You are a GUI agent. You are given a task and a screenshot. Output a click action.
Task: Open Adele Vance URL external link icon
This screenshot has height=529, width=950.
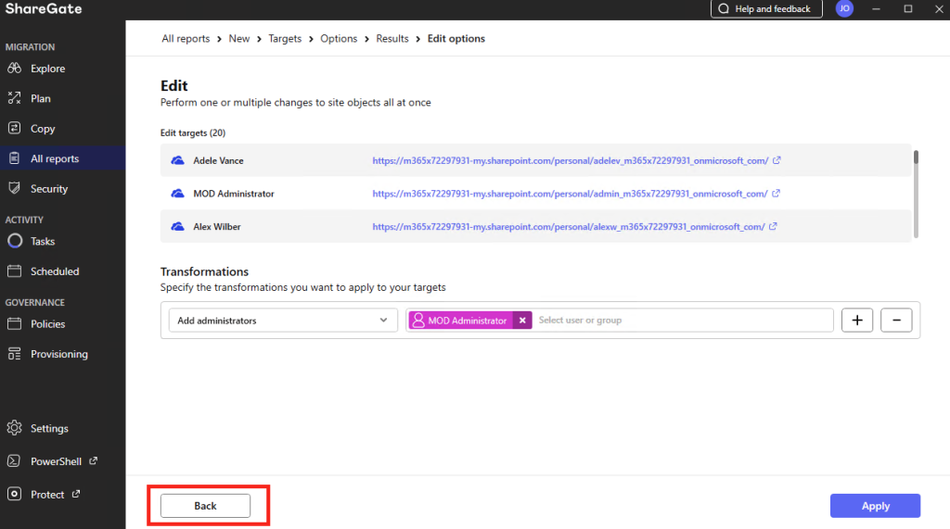(777, 160)
